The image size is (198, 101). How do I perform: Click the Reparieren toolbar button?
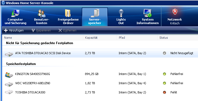point(41,30)
